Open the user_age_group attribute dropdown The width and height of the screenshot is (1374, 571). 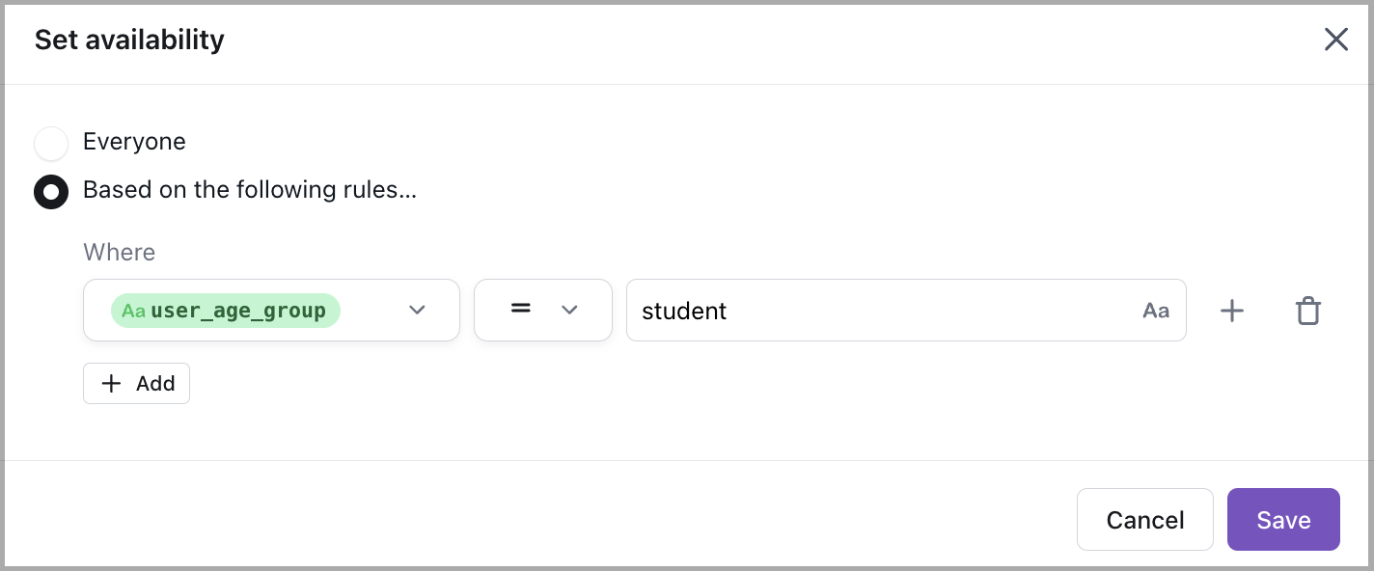pos(271,311)
